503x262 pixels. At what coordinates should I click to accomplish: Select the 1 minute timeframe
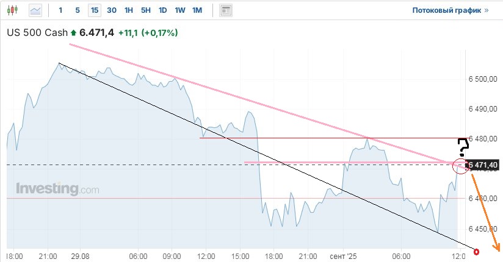coord(60,10)
